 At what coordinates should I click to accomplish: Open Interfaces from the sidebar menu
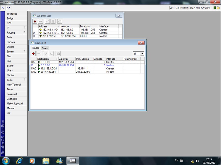point(16,14)
